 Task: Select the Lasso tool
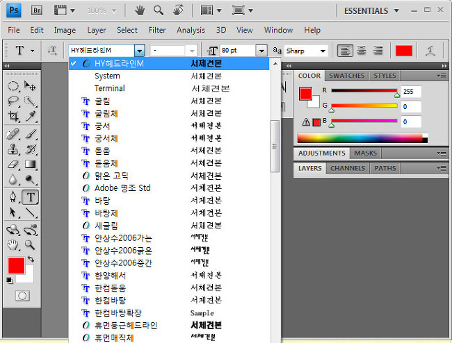pos(13,101)
